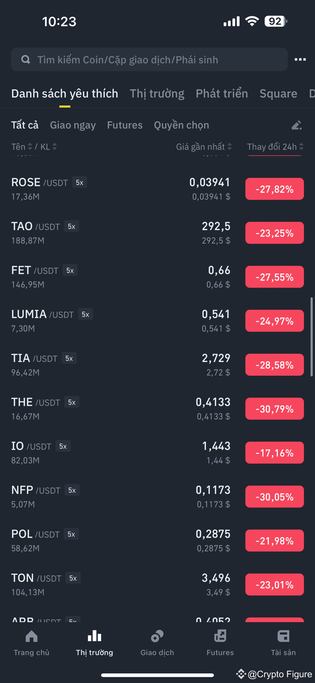Open the TON/USDT pair row

click(157, 584)
